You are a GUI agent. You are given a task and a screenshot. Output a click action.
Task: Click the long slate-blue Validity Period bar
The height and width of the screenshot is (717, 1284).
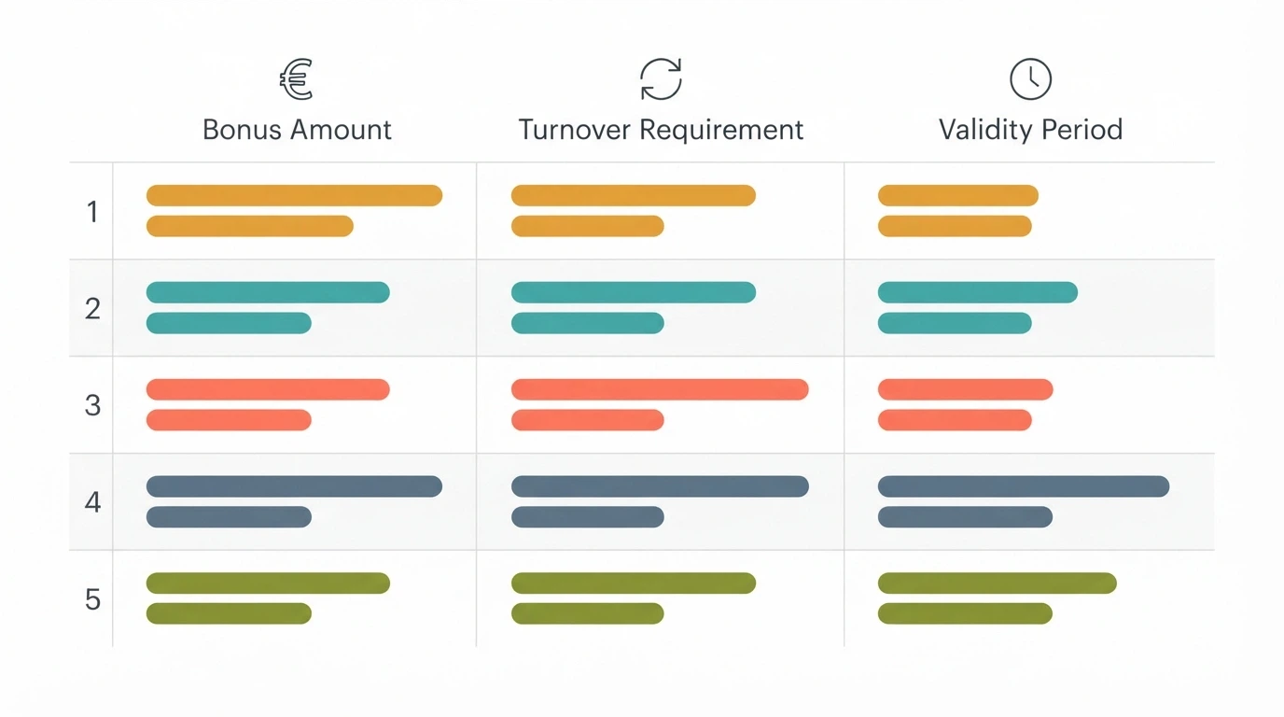pos(1024,486)
